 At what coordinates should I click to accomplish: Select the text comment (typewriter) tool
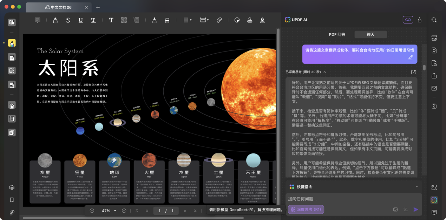111,20
